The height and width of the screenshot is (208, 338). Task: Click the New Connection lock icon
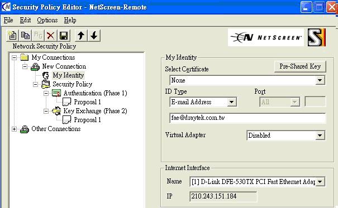click(35, 67)
